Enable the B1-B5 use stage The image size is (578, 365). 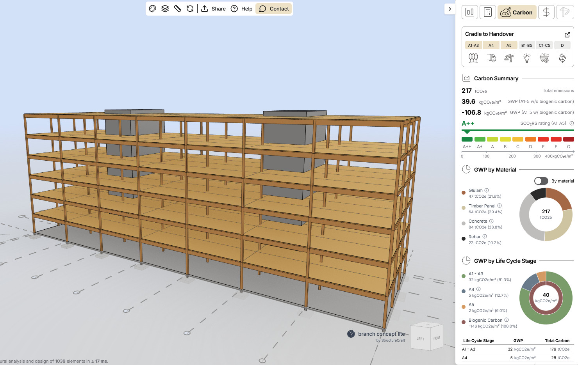527,45
